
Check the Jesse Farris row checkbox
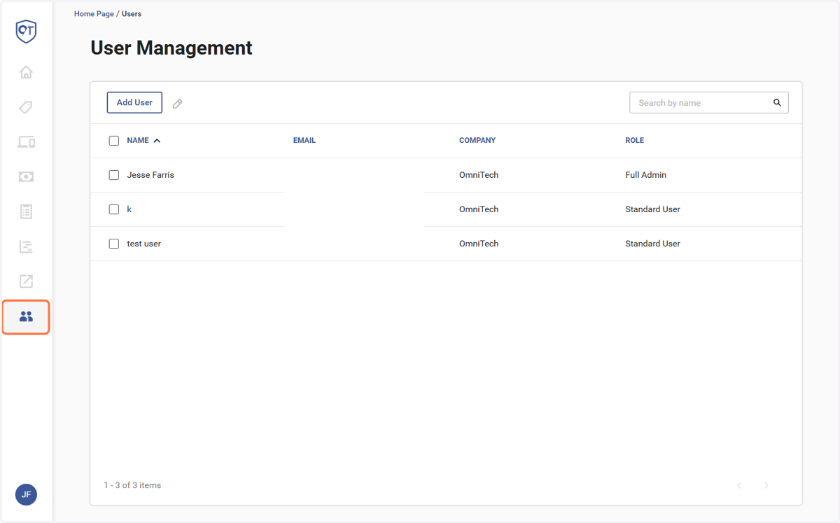click(x=114, y=175)
